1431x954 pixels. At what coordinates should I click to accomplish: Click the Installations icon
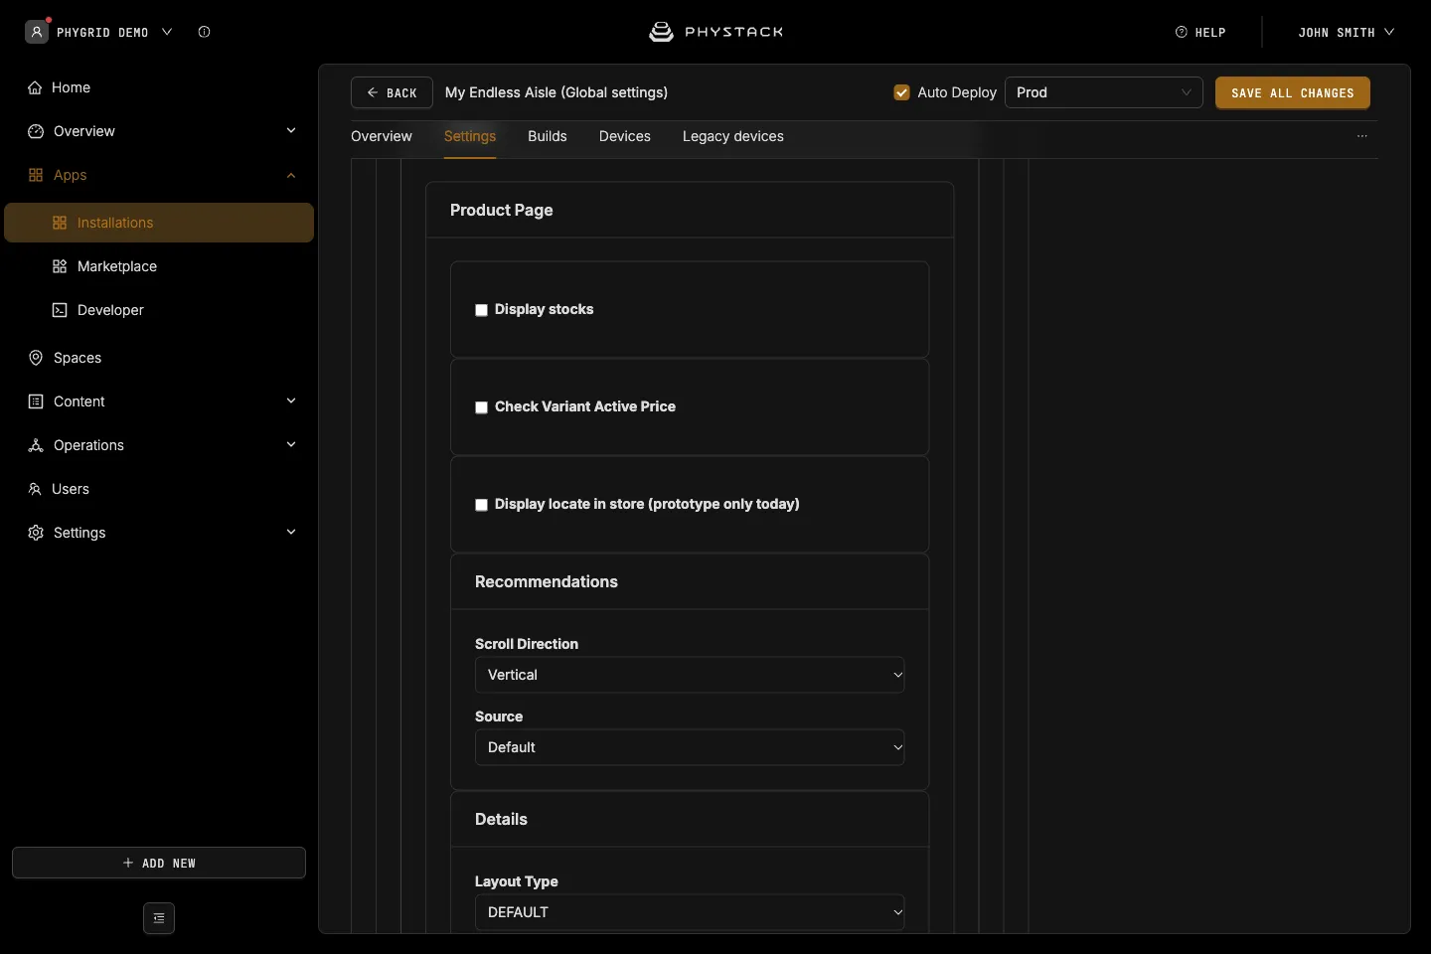(x=60, y=223)
